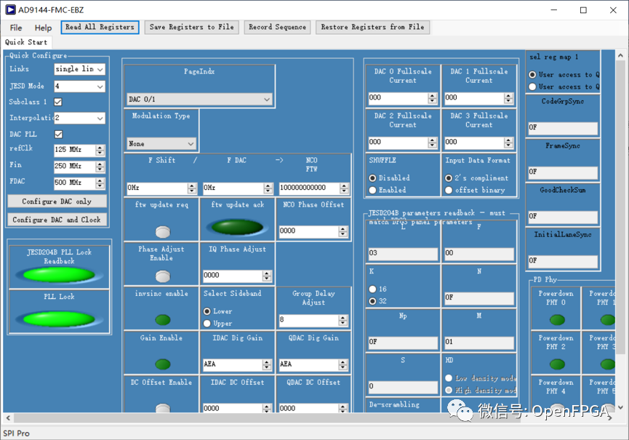The height and width of the screenshot is (440, 629).
Task: Click the JESD204B PLL Lock Readback indicator
Action: pos(59,275)
